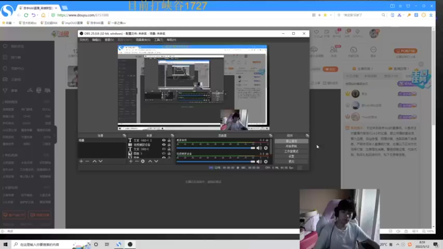Open the OBS Tools menu
Screen dimensions: 443x249
point(158,40)
